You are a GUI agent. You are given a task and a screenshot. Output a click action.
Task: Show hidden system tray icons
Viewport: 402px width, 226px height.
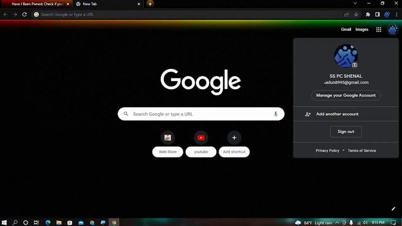coord(337,223)
